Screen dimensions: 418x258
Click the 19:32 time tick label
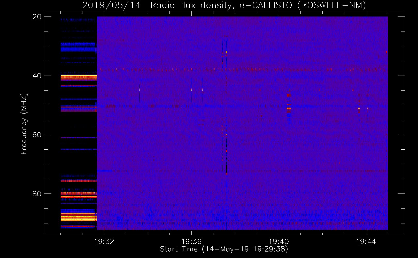click(104, 242)
